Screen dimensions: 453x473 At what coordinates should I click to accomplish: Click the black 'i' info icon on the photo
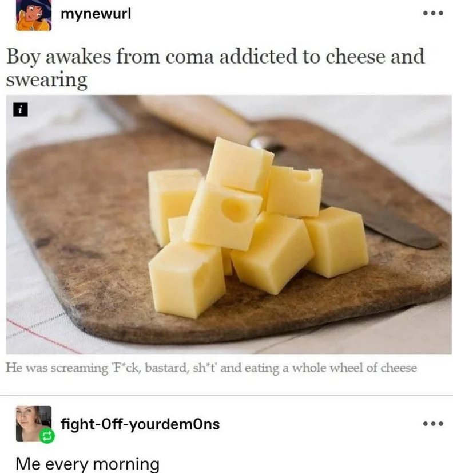pos(20,109)
